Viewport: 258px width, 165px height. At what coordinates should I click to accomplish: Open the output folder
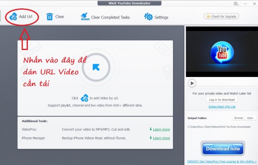(x=250, y=118)
